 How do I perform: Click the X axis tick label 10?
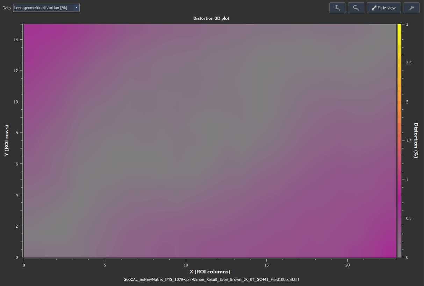(186, 265)
